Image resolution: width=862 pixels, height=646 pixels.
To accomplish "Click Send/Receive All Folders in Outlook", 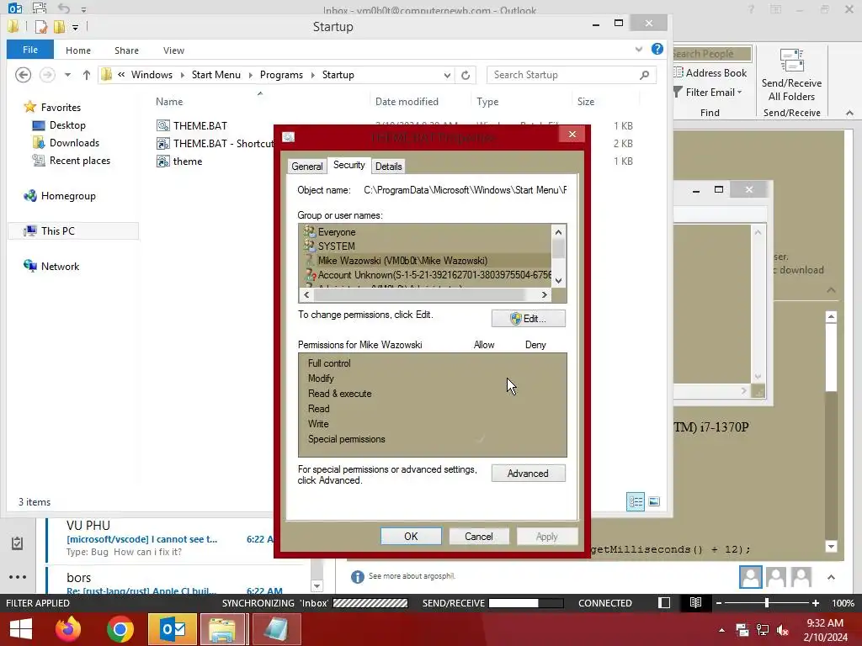I will [791, 76].
